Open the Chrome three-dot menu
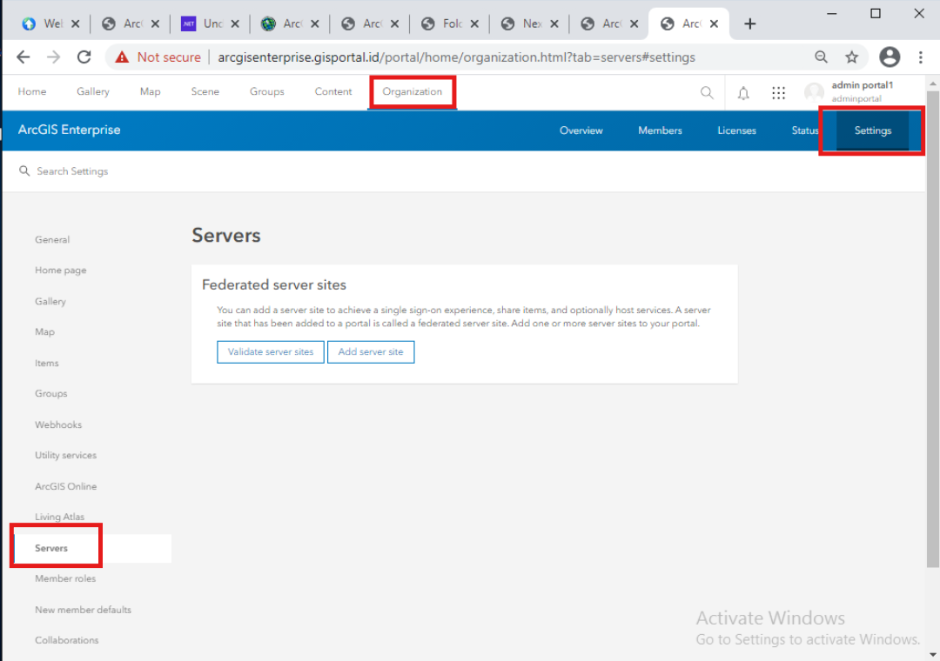Screen dimensions: 940x661 pyautogui.click(x=921, y=57)
